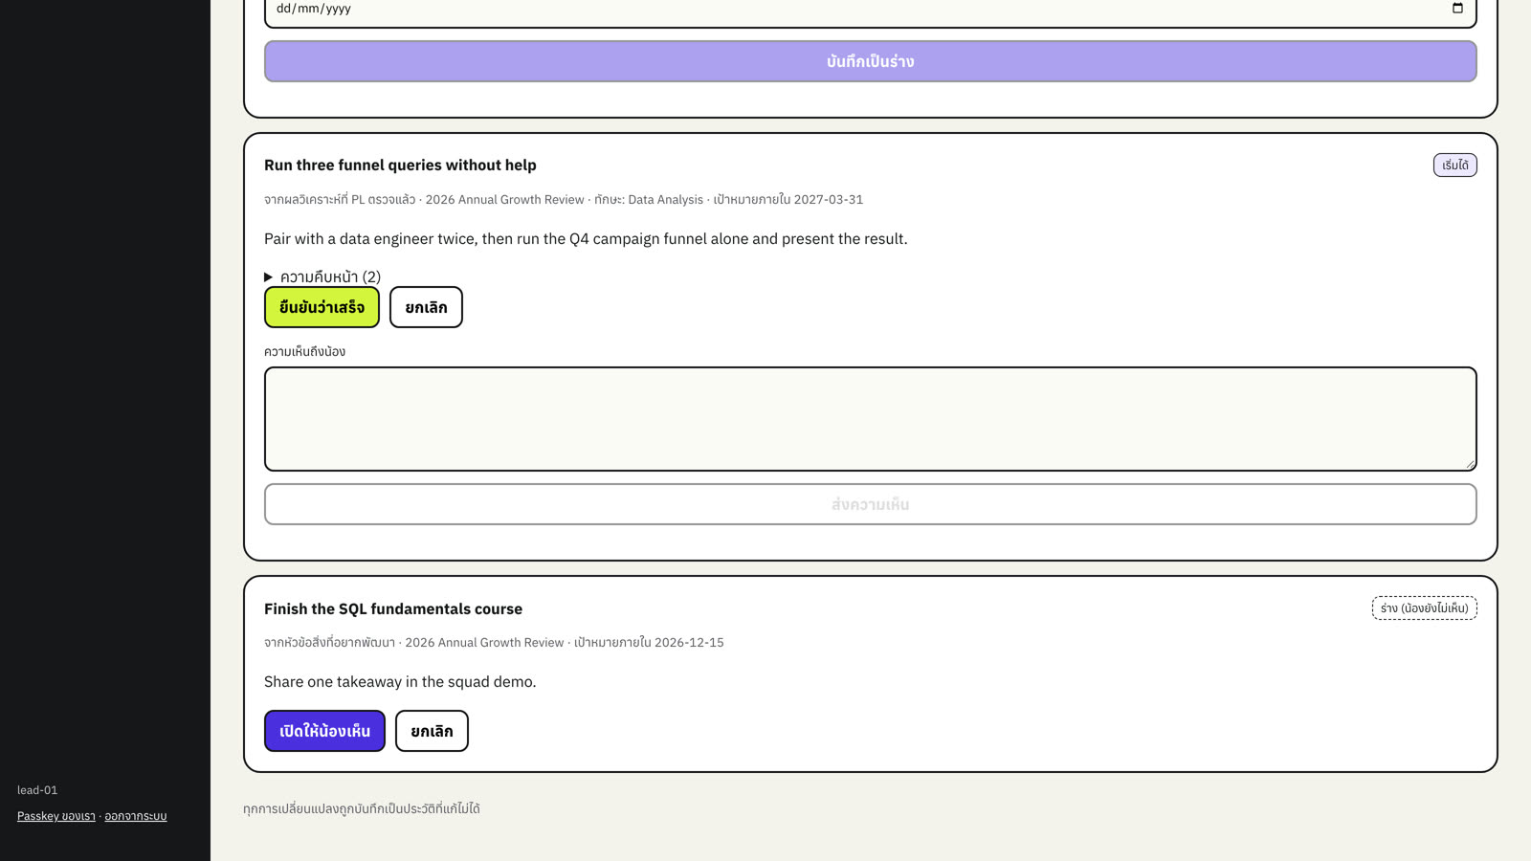1531x861 pixels.
Task: Click the ส่งความเห็น submit comment button
Action: tap(870, 504)
